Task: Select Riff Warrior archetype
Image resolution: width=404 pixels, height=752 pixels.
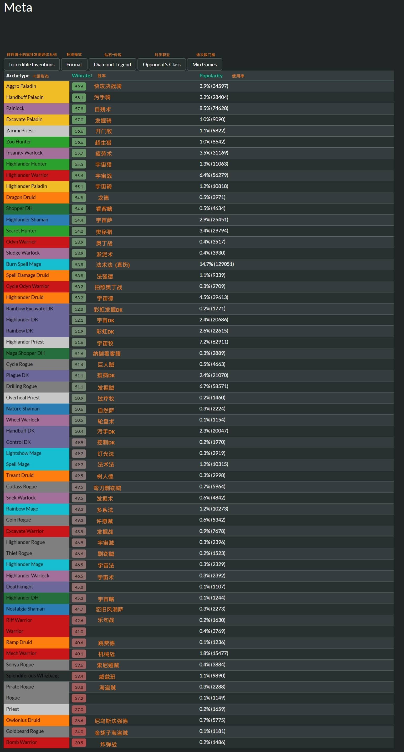Action: coord(37,621)
